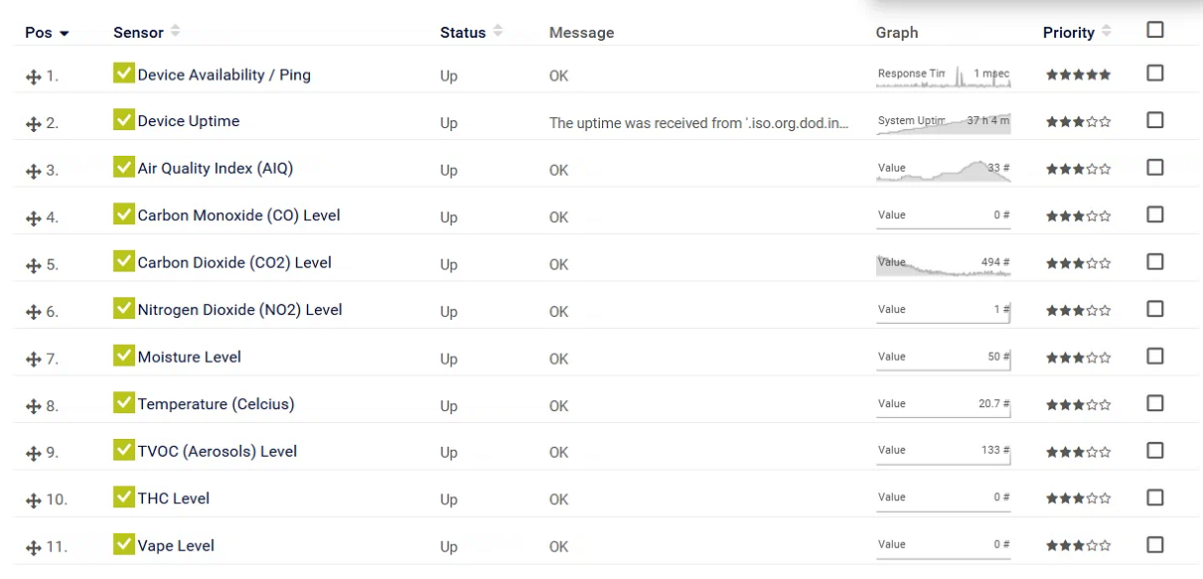Click the priority stars on the Temperature (Celcius) row
The height and width of the screenshot is (579, 1203).
point(1078,405)
